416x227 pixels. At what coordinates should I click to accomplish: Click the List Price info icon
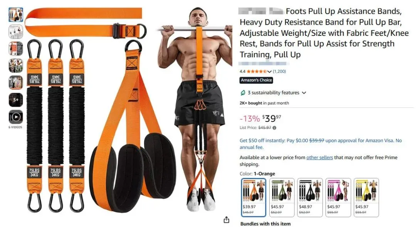(274, 128)
